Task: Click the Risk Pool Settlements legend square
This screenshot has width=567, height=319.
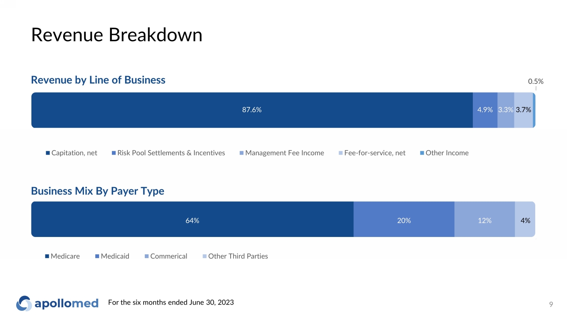Action: tap(114, 153)
